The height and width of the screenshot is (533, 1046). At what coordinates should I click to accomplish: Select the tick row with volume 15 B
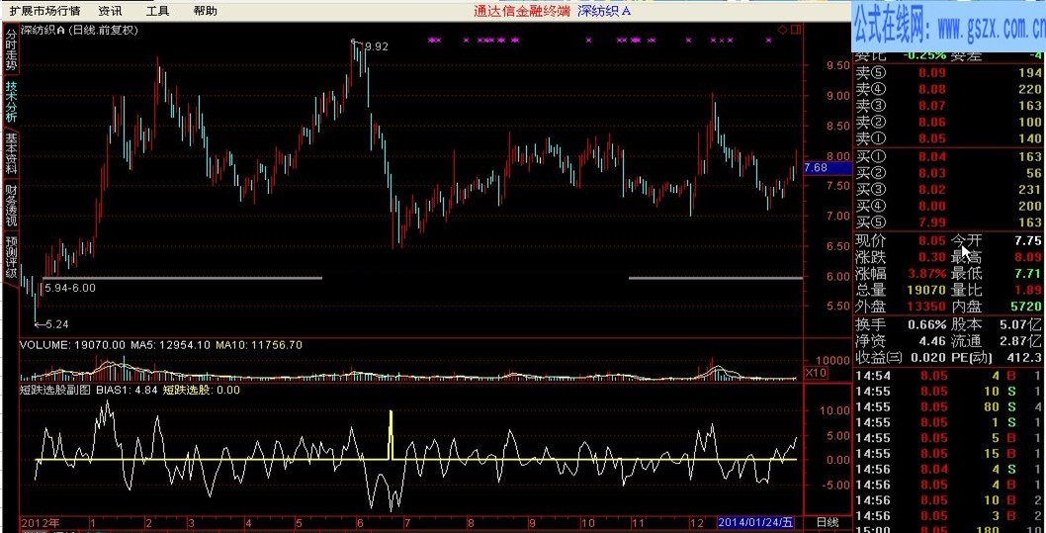coord(948,454)
